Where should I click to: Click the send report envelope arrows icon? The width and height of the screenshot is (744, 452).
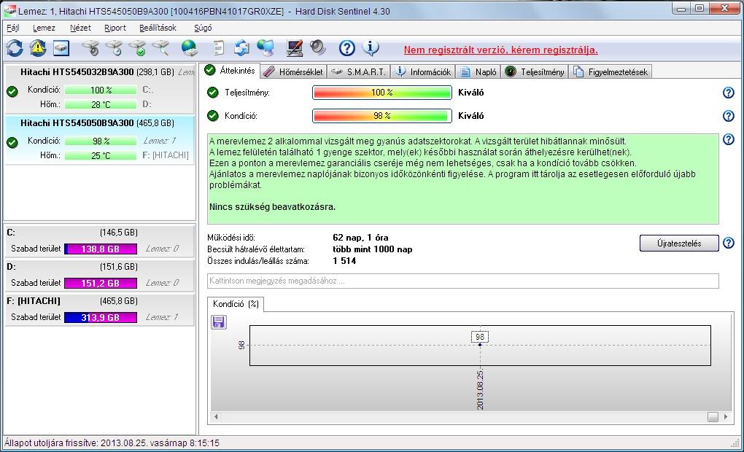(242, 48)
